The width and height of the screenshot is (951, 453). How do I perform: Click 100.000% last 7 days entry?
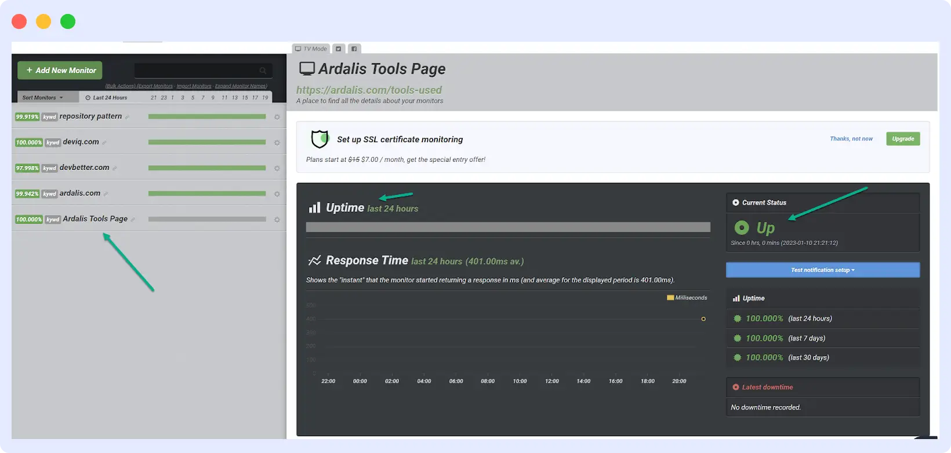click(x=779, y=338)
